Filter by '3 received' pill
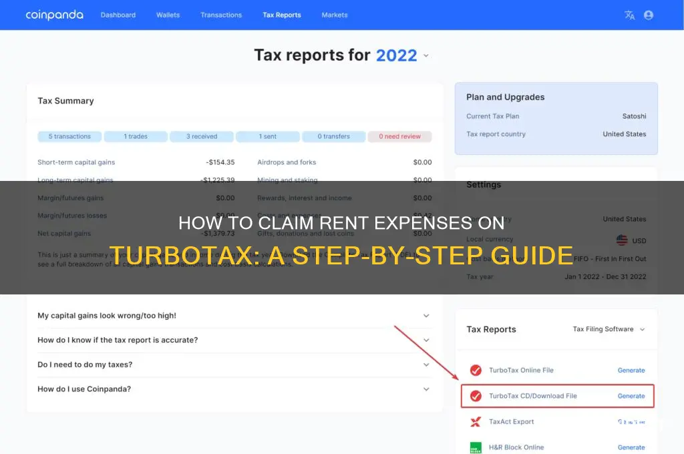The height and width of the screenshot is (454, 684). pos(202,136)
